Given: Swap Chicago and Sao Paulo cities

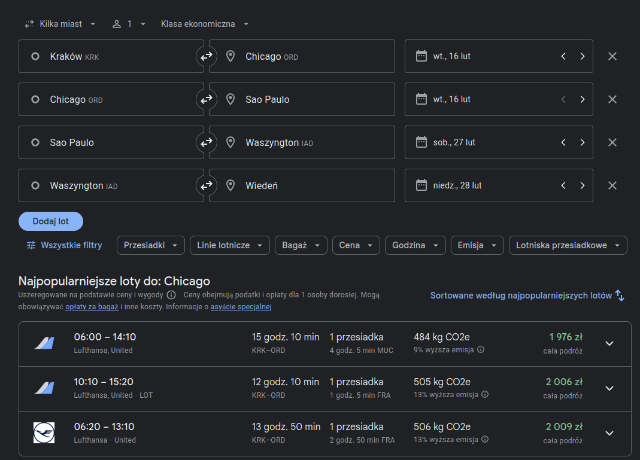Looking at the screenshot, I should [207, 99].
